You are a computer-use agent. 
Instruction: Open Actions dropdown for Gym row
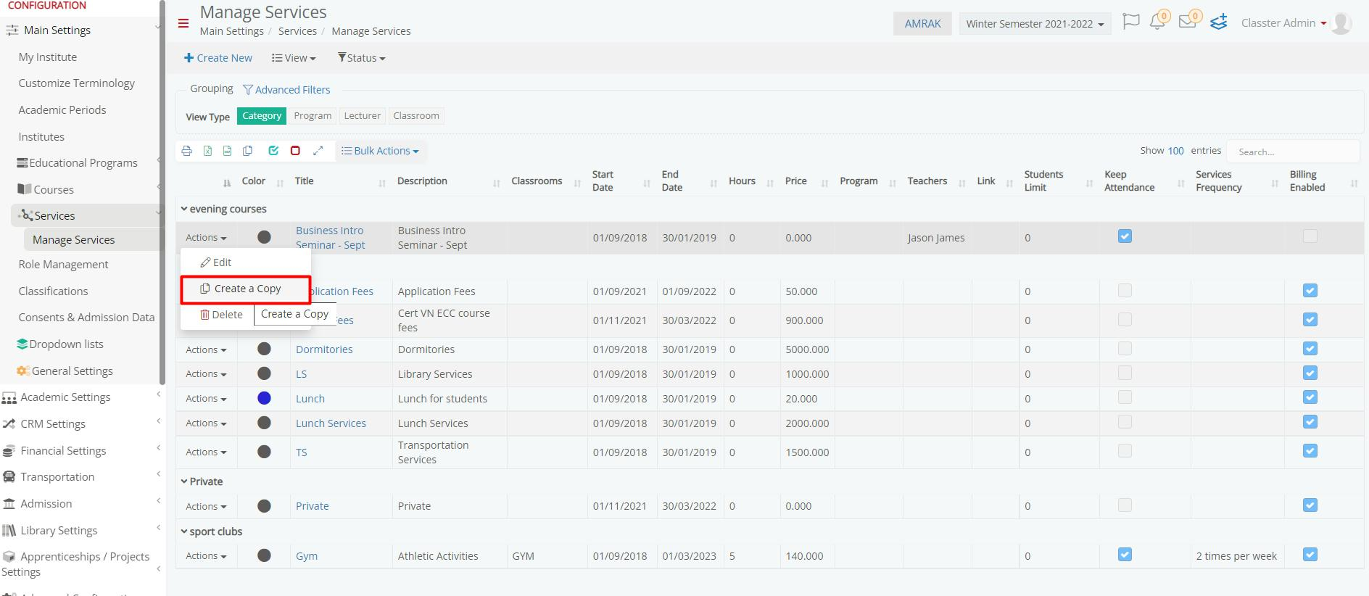pos(206,556)
